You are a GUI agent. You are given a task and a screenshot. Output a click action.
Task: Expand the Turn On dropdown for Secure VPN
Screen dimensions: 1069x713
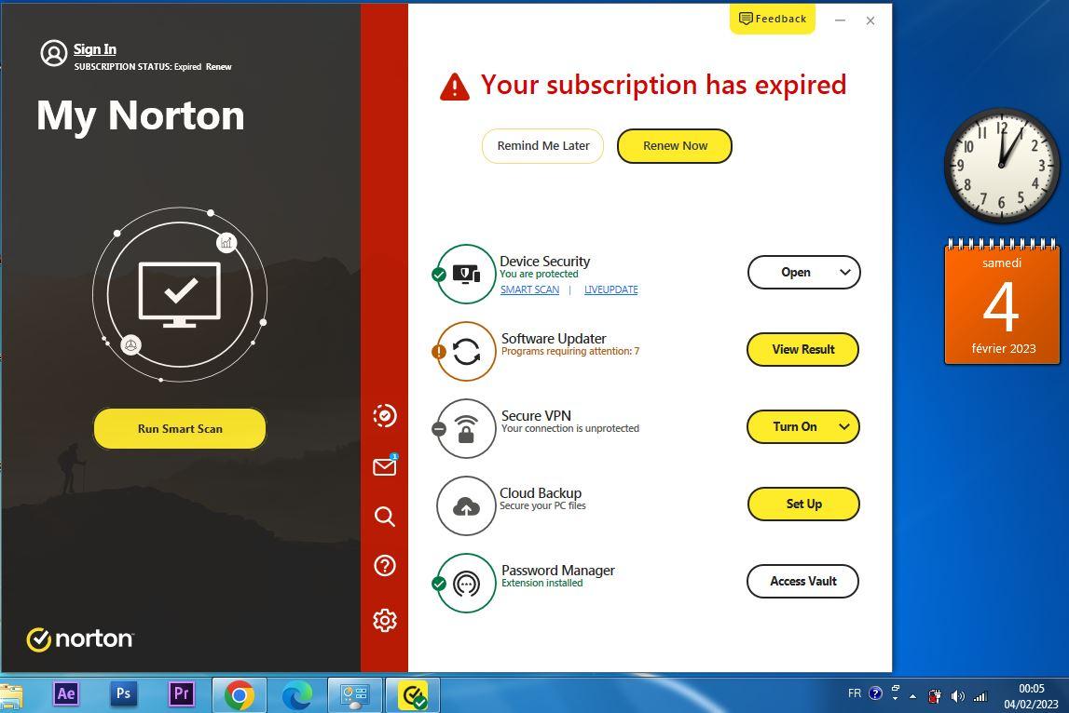844,427
